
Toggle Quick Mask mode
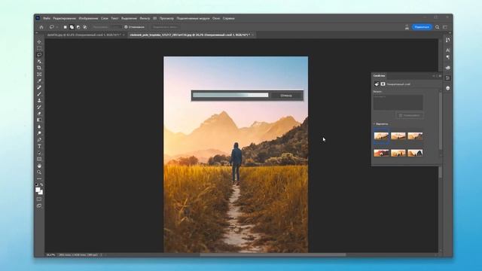point(39,199)
